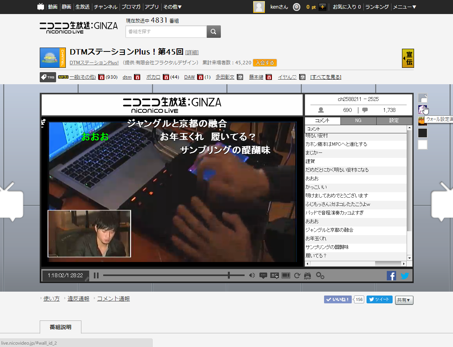Select the black wall color swatch
The width and height of the screenshot is (453, 347).
coord(423,133)
